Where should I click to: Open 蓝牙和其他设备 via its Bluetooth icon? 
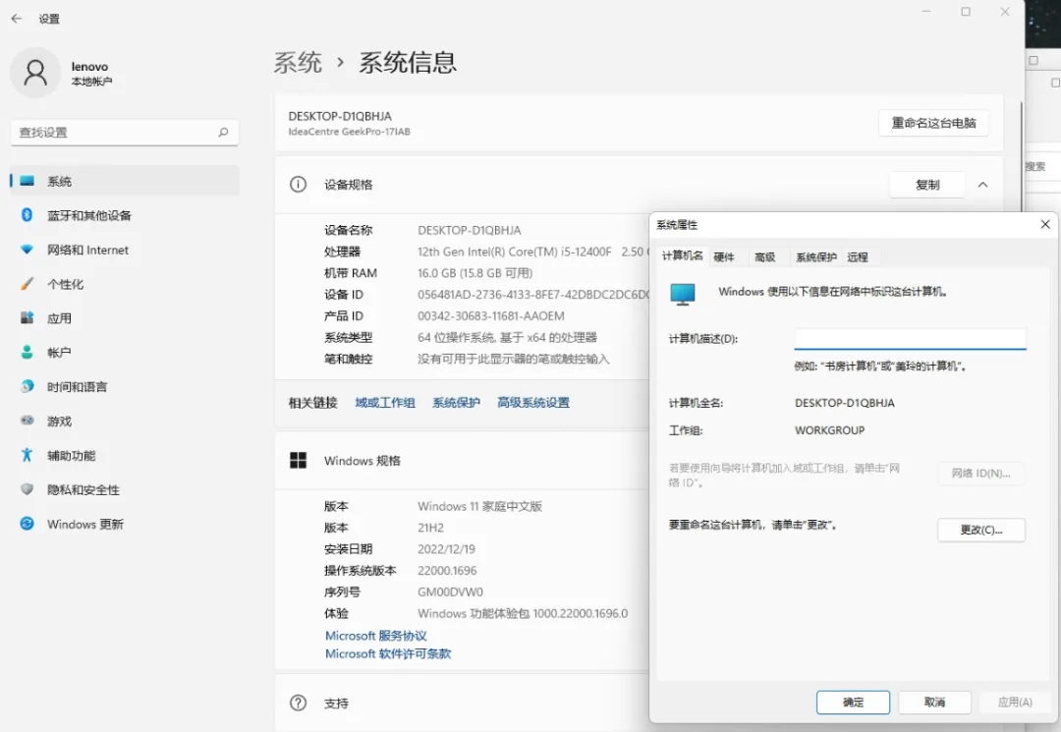(28, 215)
